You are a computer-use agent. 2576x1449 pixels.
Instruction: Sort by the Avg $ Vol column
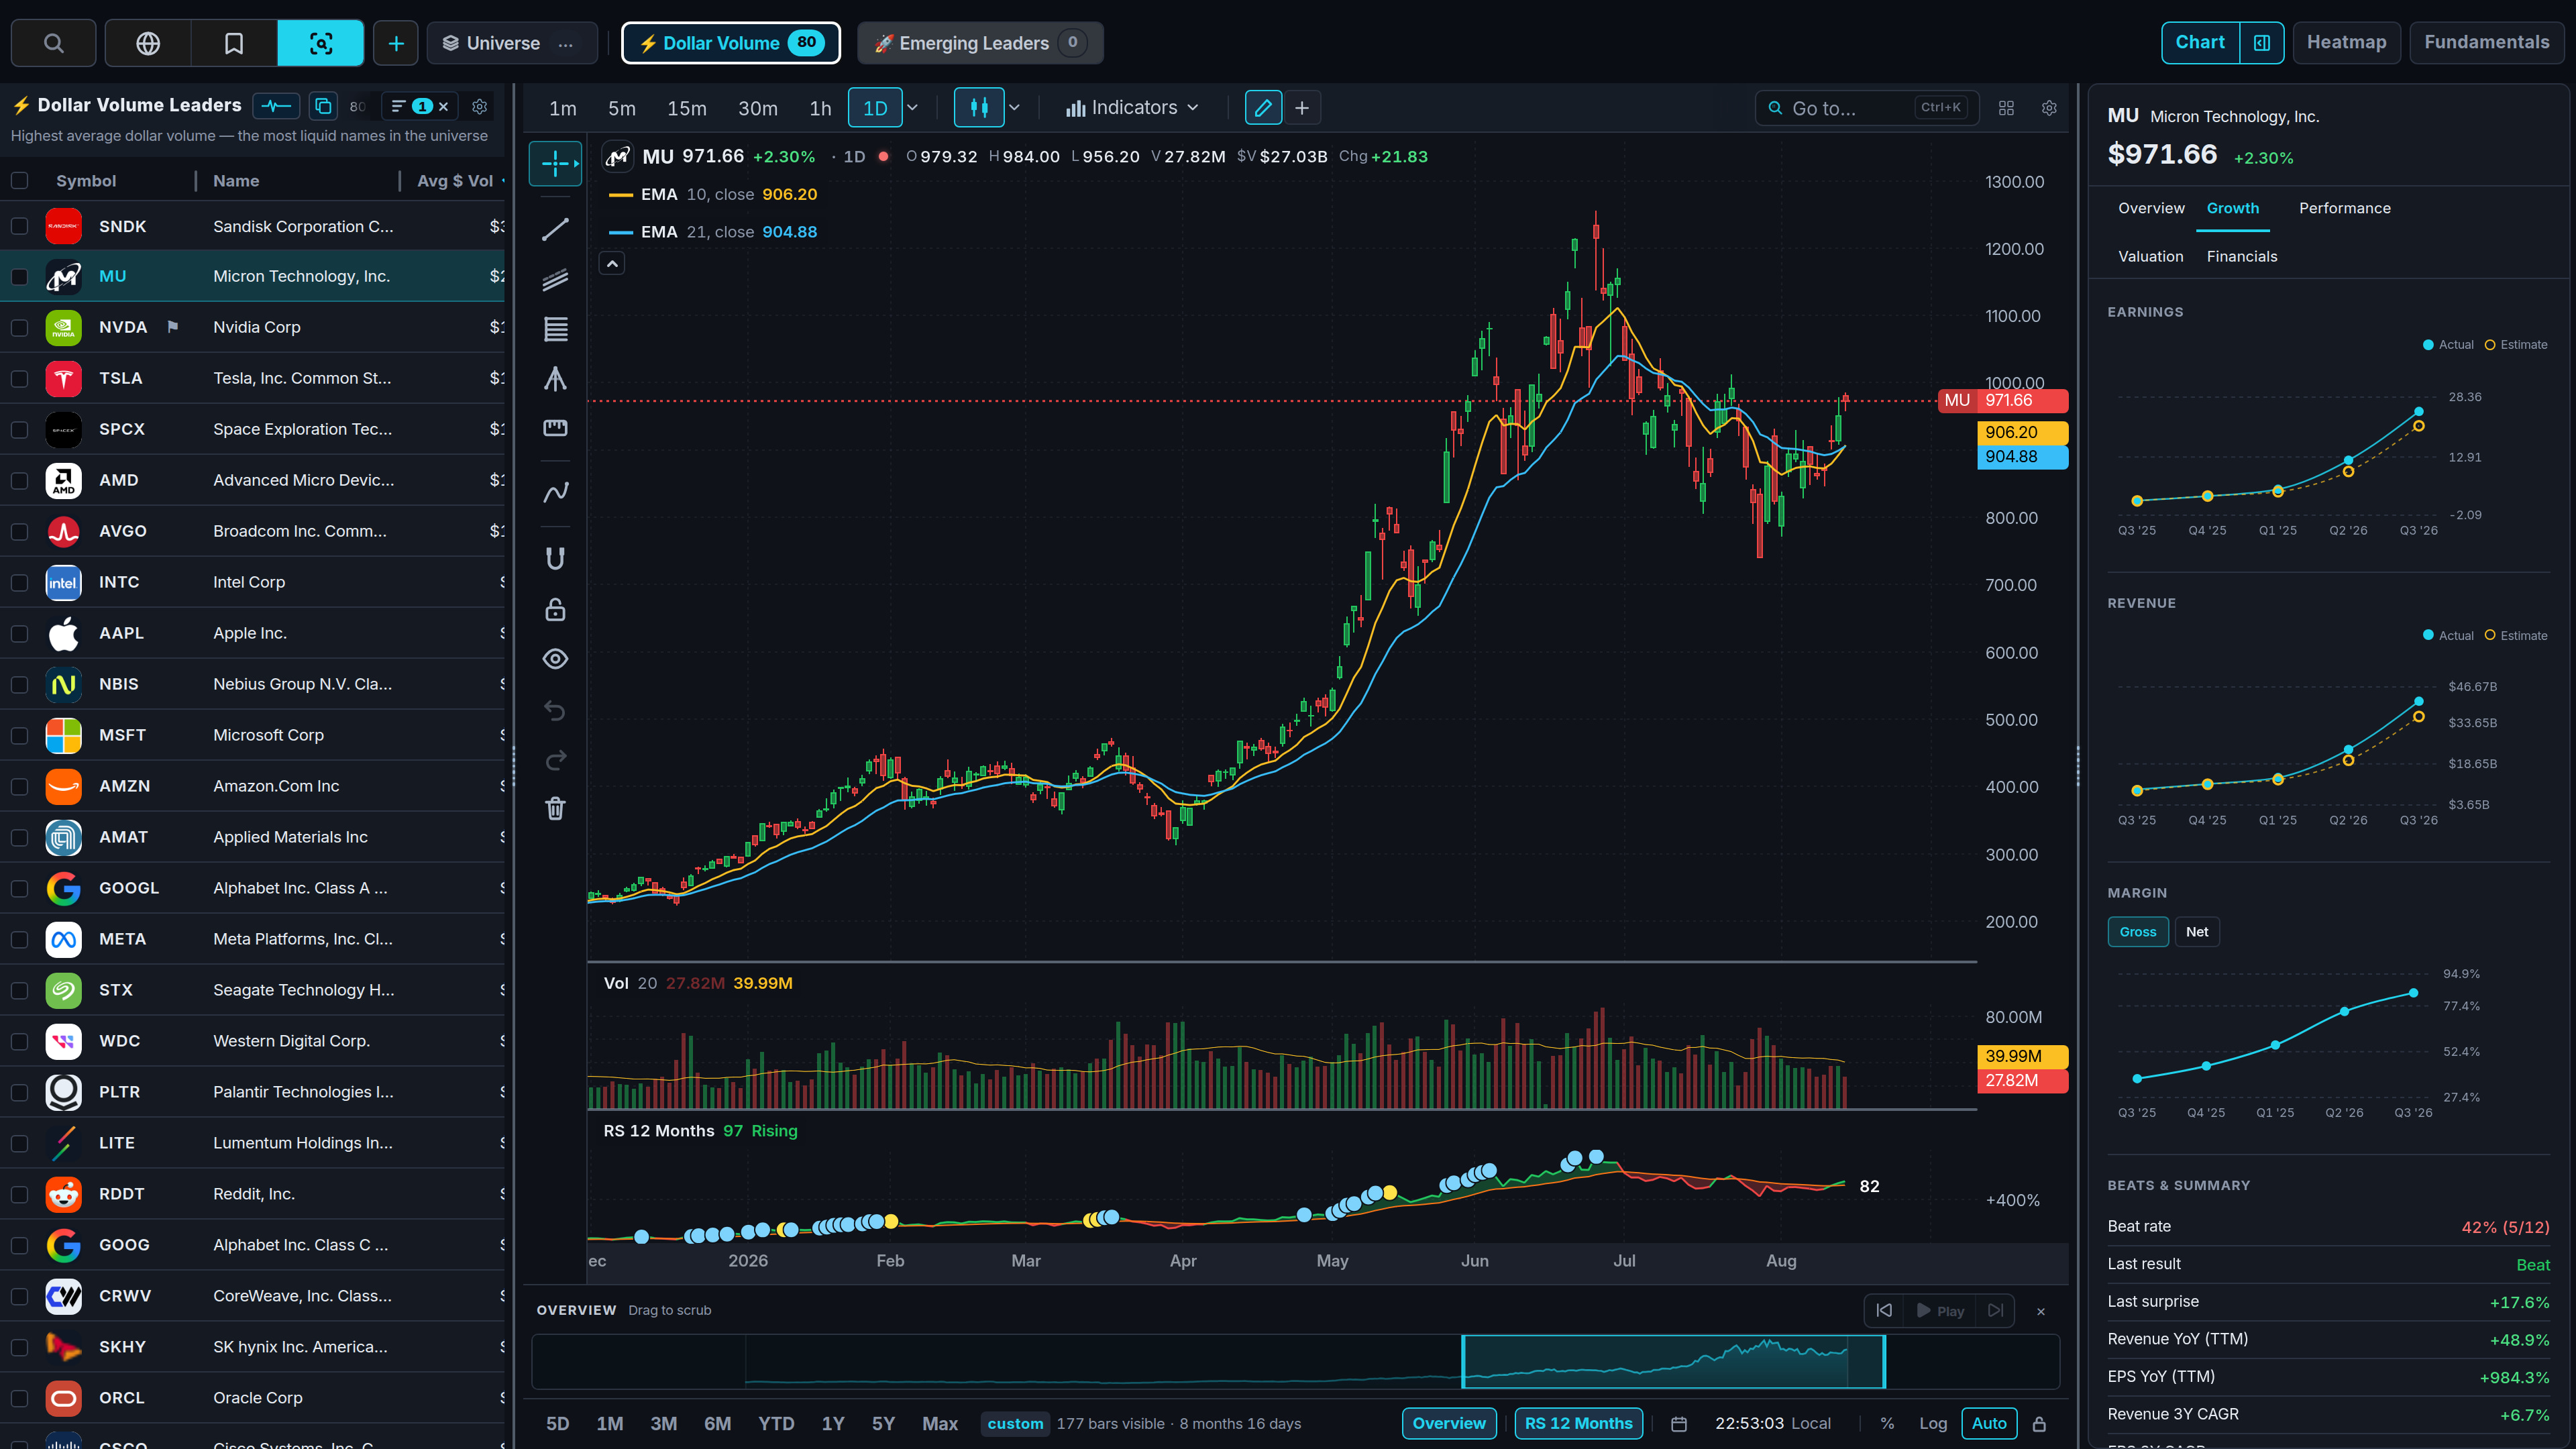tap(455, 181)
